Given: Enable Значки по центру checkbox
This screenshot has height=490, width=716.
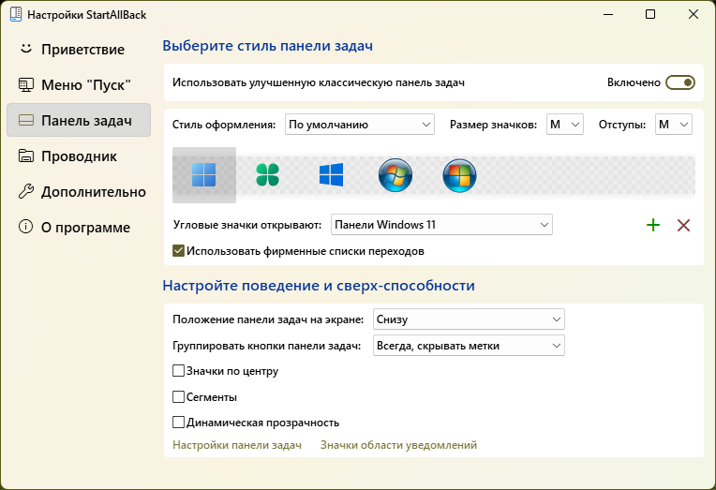Looking at the screenshot, I should [x=179, y=371].
